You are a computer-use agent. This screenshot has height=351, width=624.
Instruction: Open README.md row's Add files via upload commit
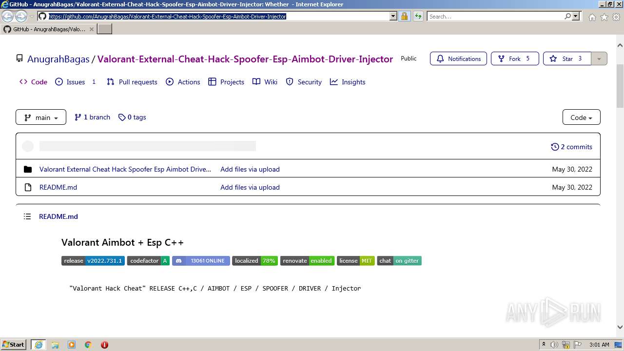click(250, 187)
